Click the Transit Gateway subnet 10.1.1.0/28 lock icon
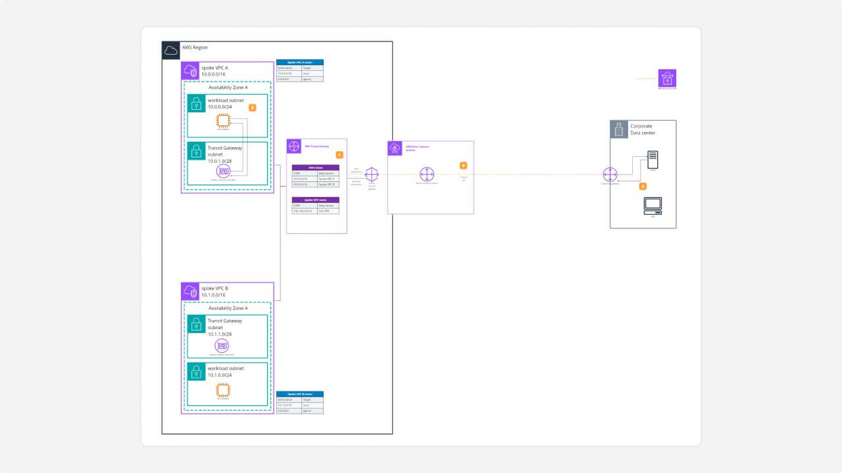Image resolution: width=842 pixels, height=473 pixels. pyautogui.click(x=195, y=324)
